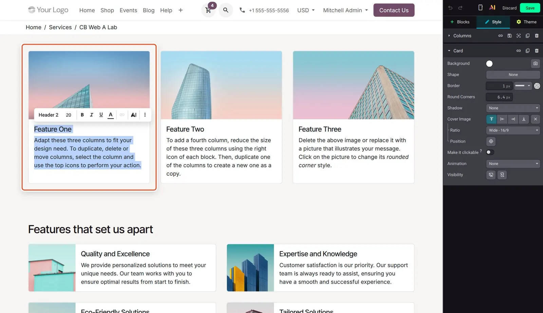Apply italic to the selected text
The width and height of the screenshot is (543, 313).
91,115
